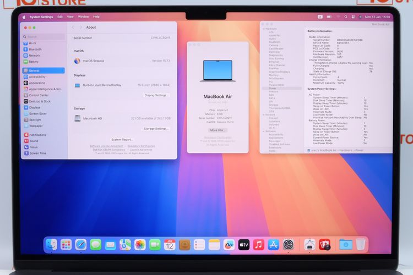
Task: Click the Settings sidebar search field
Action: click(x=44, y=37)
